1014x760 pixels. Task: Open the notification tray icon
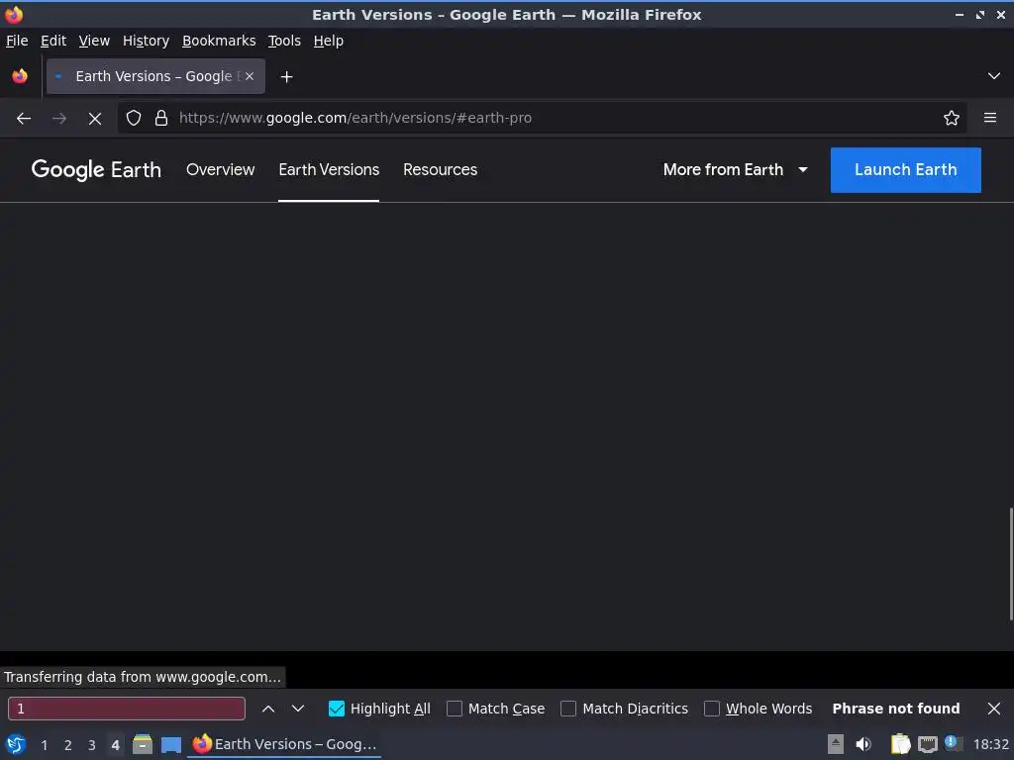pos(952,743)
